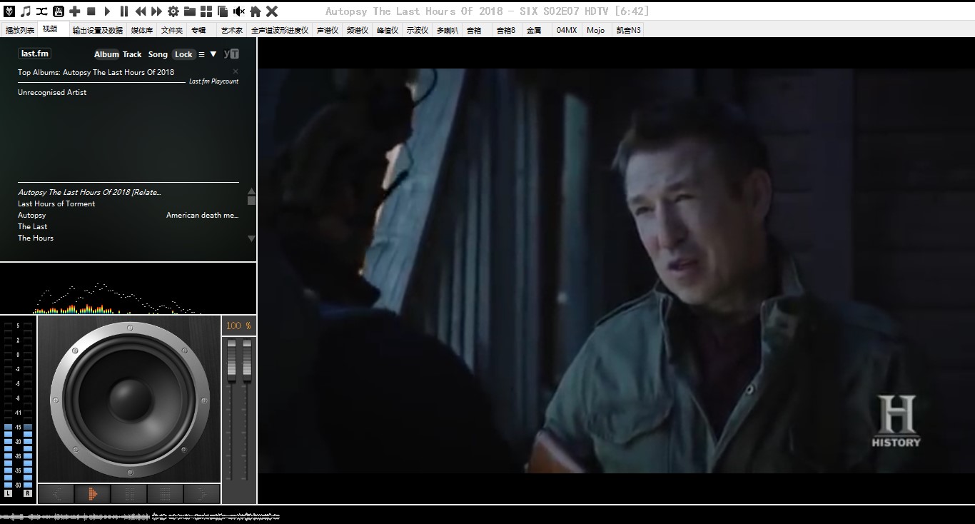
Task: Open preferences with the gear icon
Action: click(173, 11)
